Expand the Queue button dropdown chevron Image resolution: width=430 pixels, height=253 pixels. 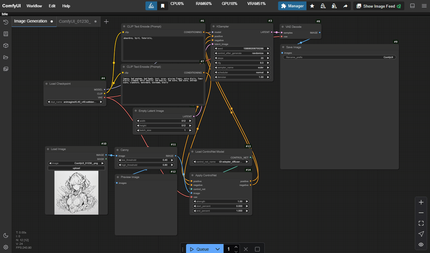218,248
